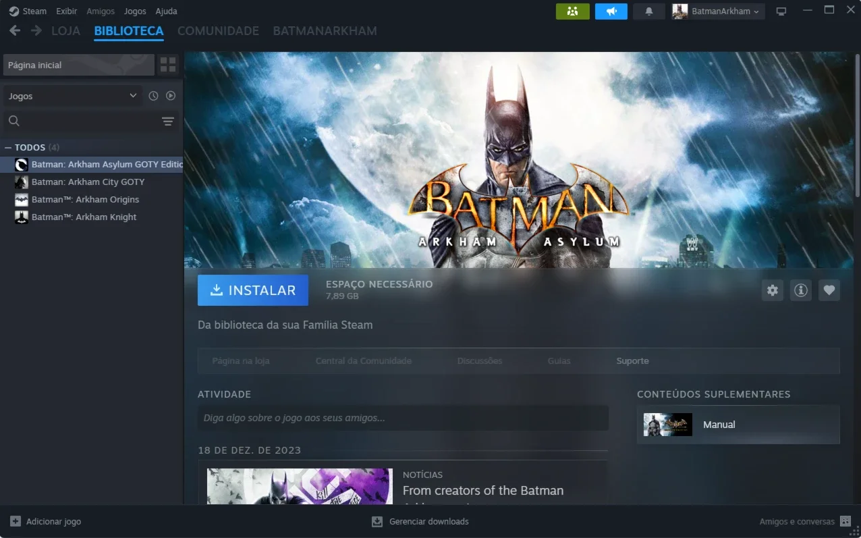
Task: Open Central da Comunidade link
Action: pyautogui.click(x=364, y=361)
